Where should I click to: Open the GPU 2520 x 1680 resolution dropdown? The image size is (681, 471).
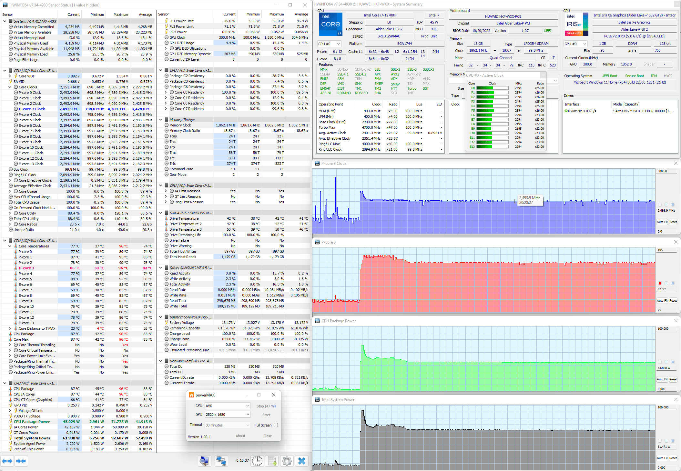(x=228, y=415)
